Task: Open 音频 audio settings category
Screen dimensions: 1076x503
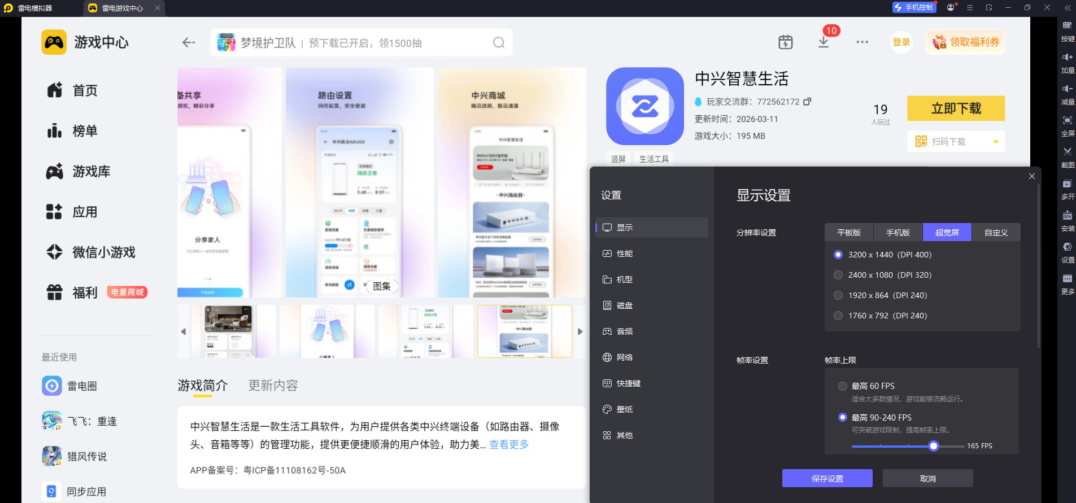Action: click(x=651, y=331)
